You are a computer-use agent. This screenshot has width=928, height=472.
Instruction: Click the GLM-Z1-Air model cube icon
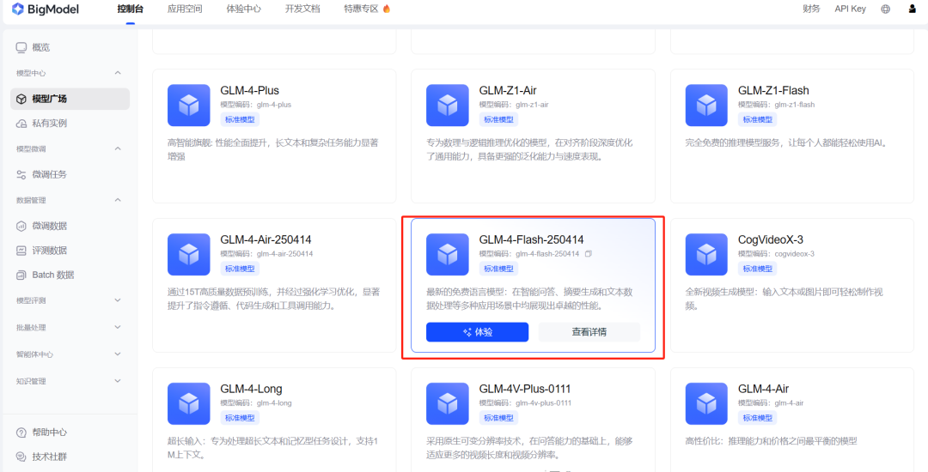(448, 106)
